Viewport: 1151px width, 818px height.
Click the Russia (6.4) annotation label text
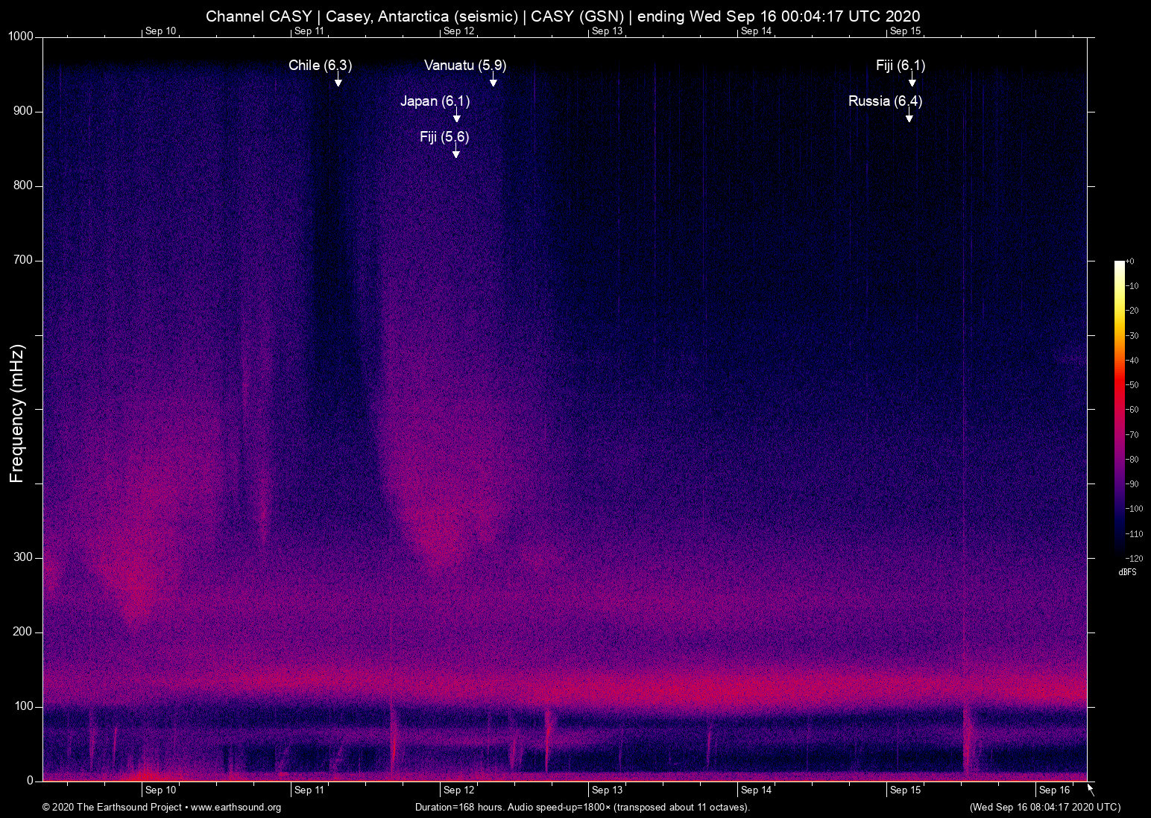click(x=885, y=101)
